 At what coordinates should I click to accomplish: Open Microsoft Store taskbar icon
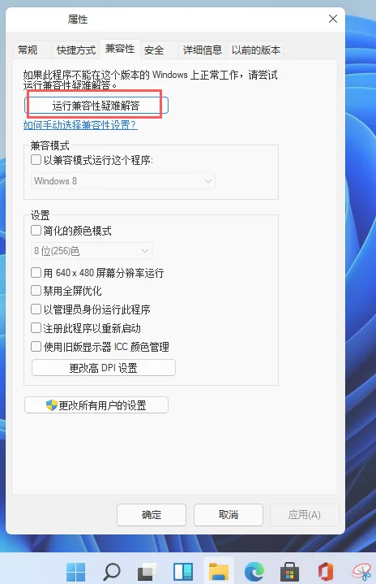[289, 571]
